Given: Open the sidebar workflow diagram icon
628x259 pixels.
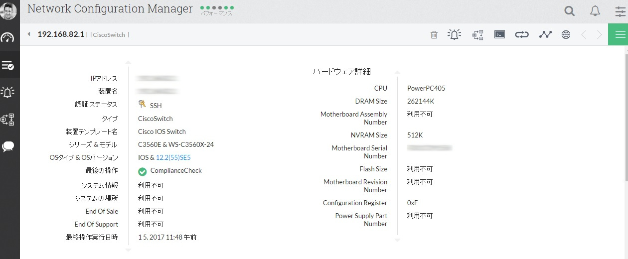Looking at the screenshot, I should 8,120.
